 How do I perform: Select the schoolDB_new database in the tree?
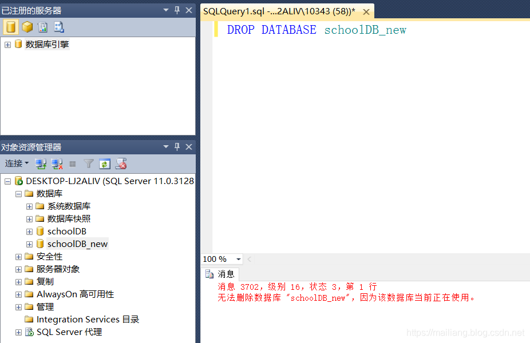[x=77, y=244]
